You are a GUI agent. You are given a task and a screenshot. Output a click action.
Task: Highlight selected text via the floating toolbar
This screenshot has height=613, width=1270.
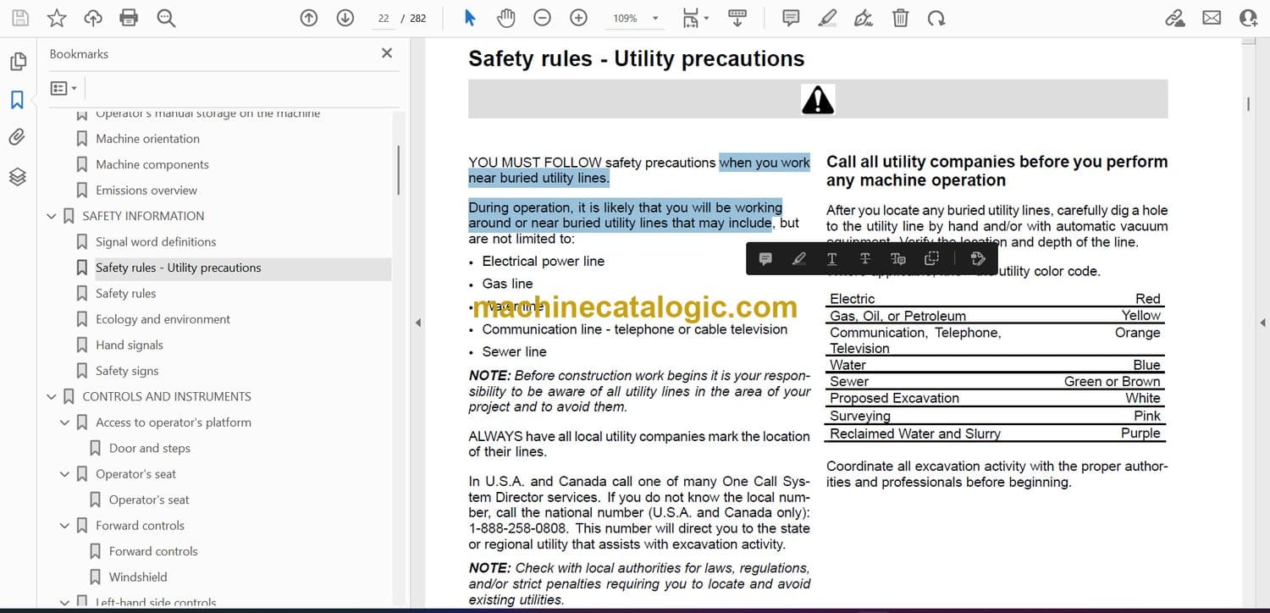click(x=798, y=259)
